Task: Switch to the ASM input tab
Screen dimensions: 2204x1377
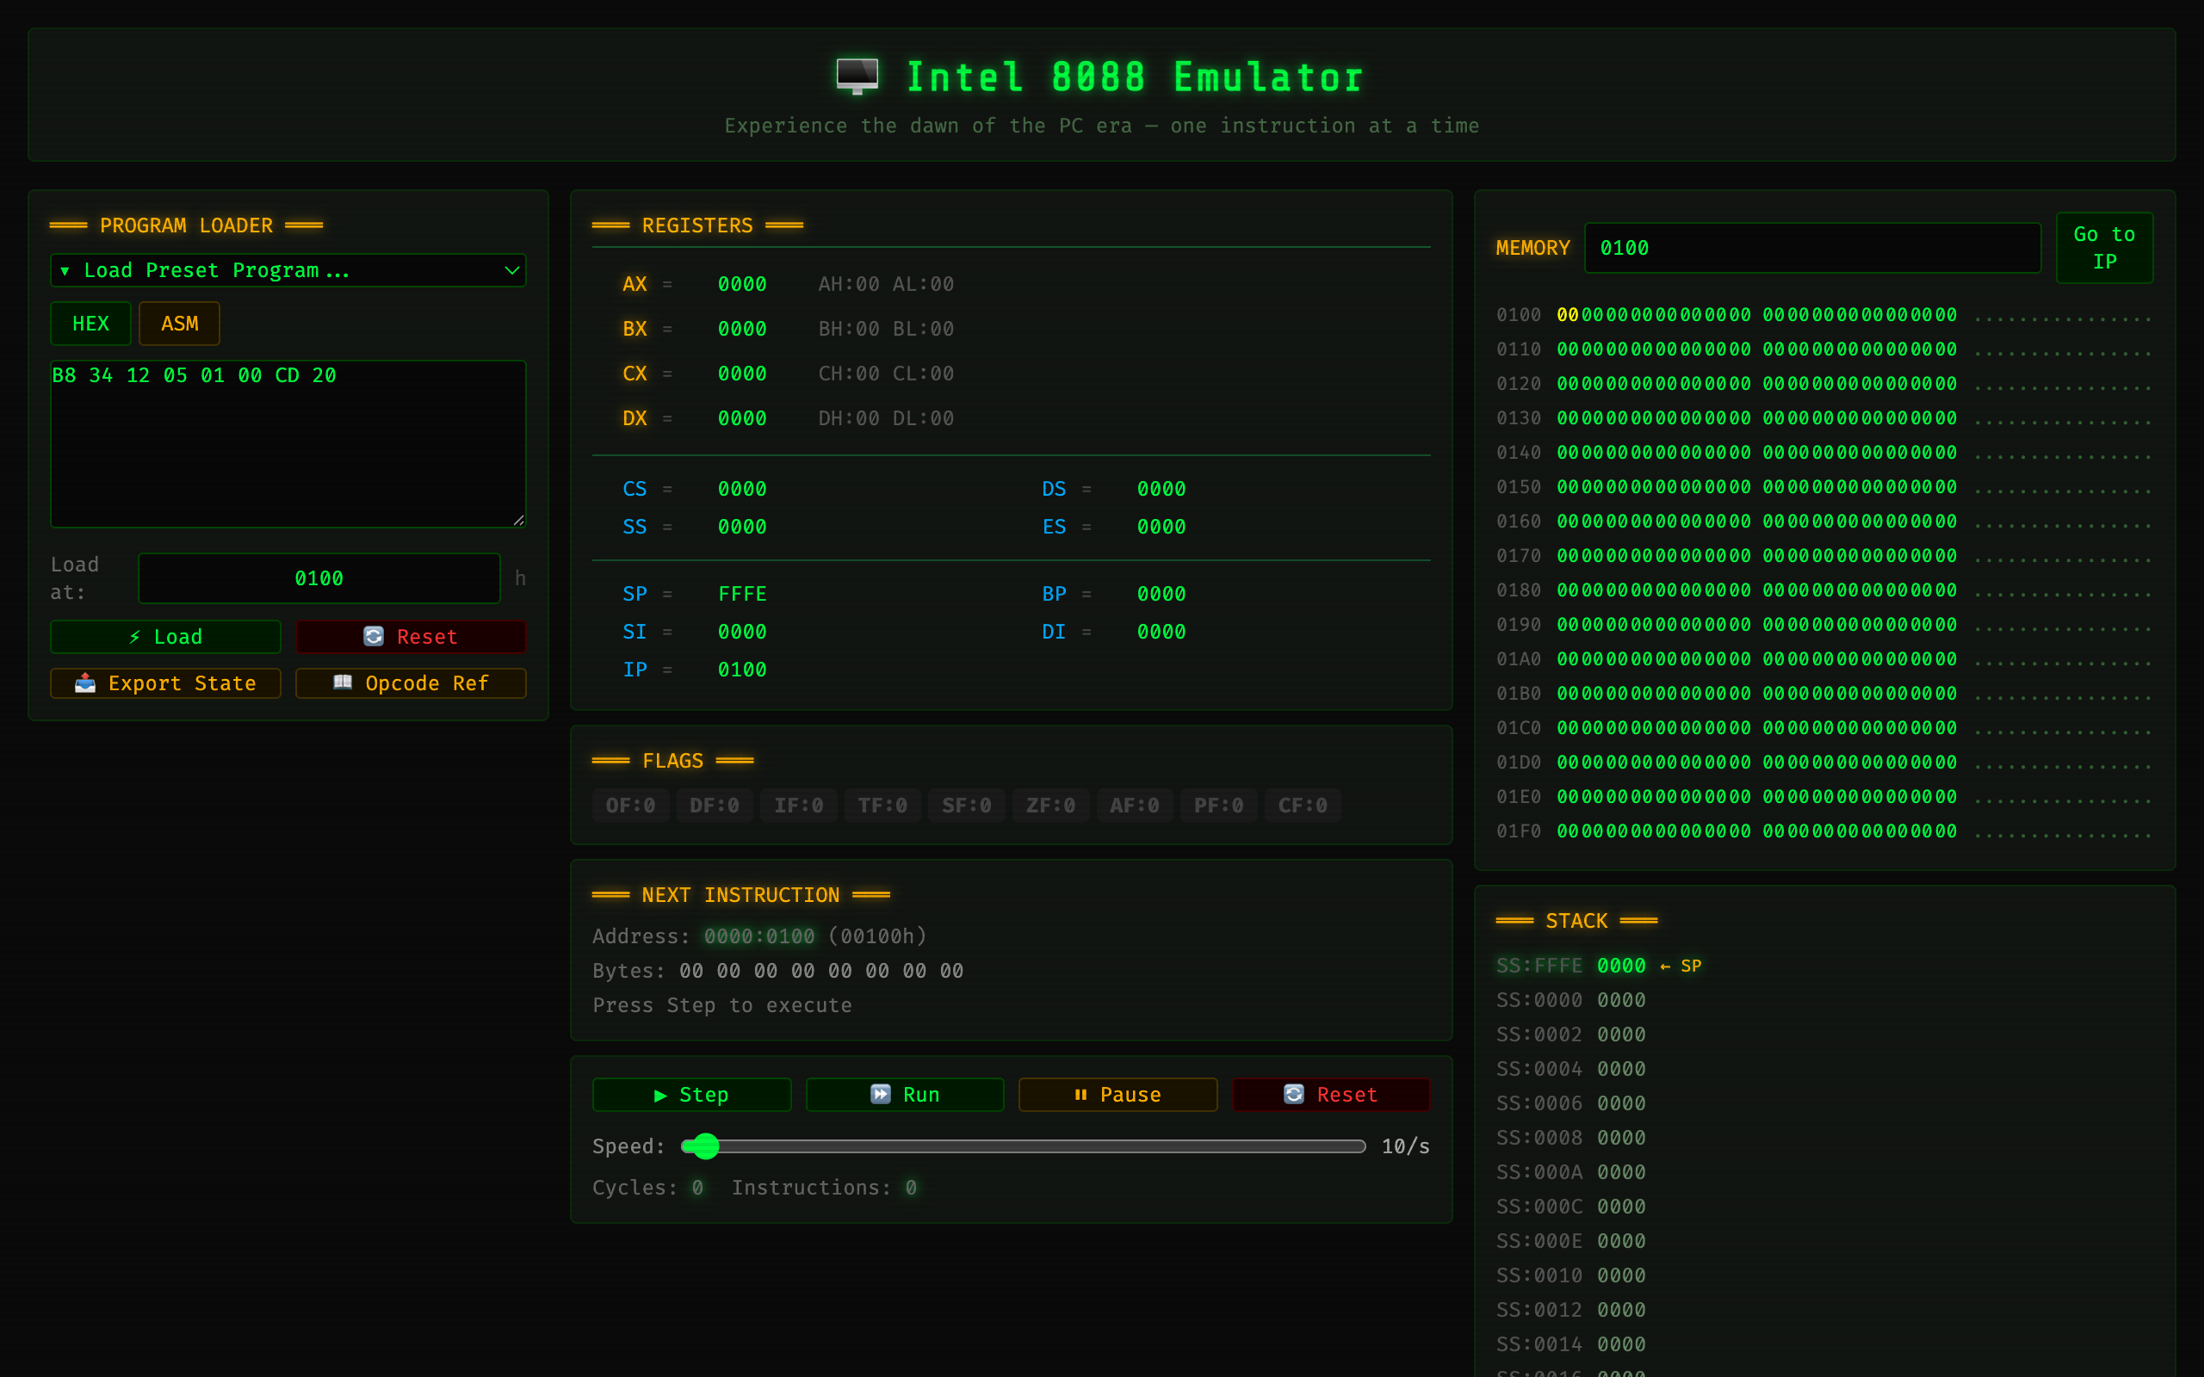Action: click(x=179, y=324)
